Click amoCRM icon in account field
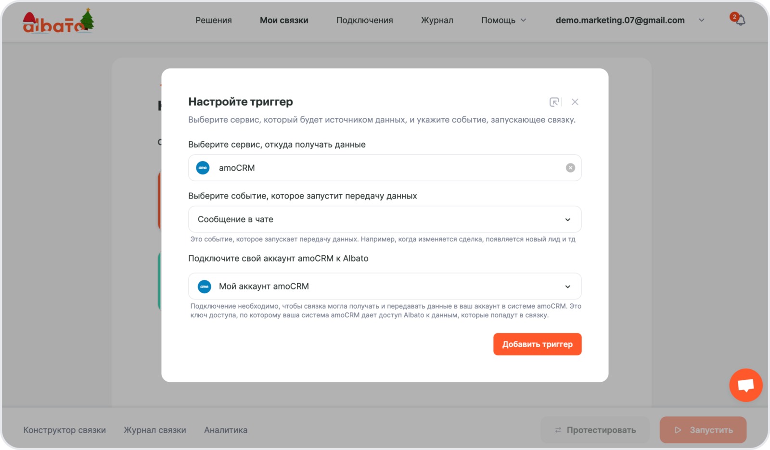Image resolution: width=770 pixels, height=450 pixels. (x=205, y=287)
